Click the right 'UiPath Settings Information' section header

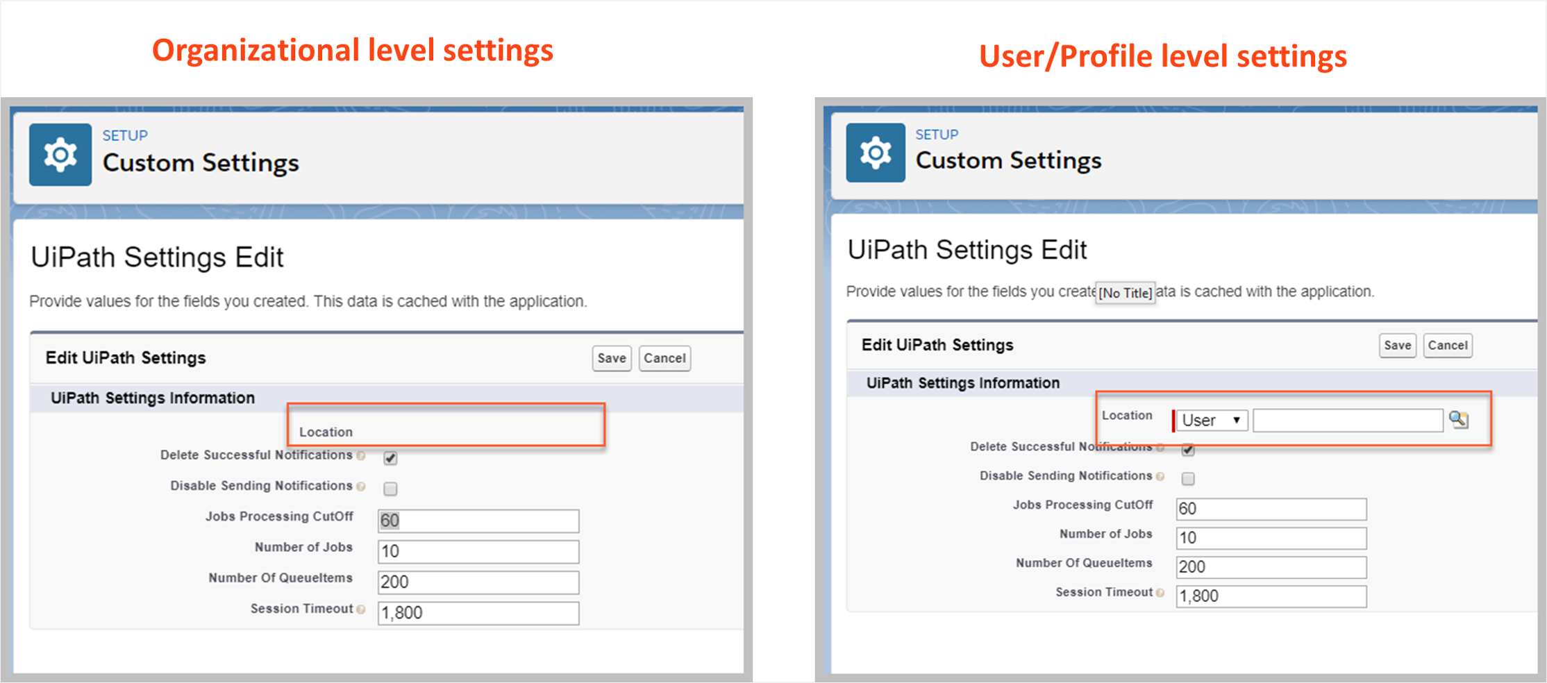click(x=963, y=383)
